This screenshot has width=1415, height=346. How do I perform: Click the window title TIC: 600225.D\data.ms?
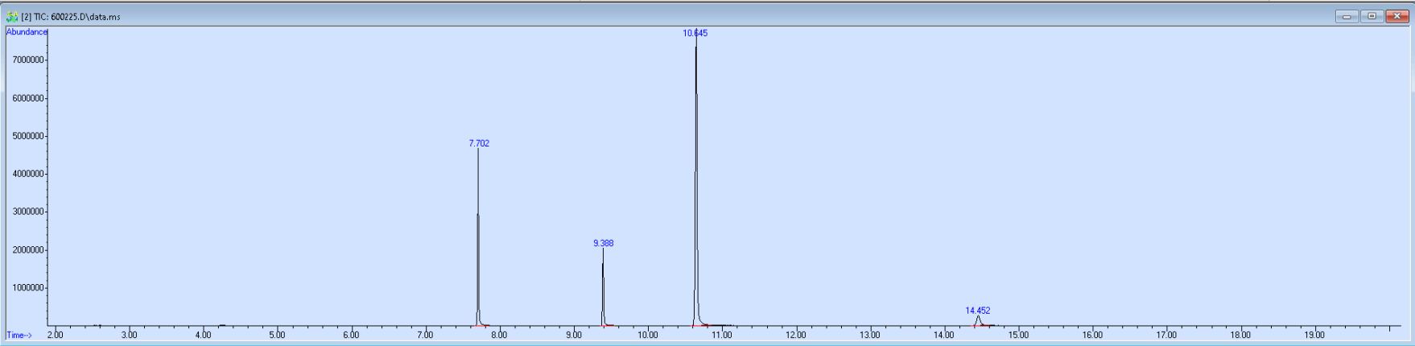[x=71, y=16]
